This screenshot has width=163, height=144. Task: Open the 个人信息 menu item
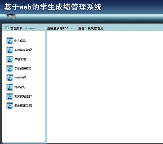[x=20, y=41]
